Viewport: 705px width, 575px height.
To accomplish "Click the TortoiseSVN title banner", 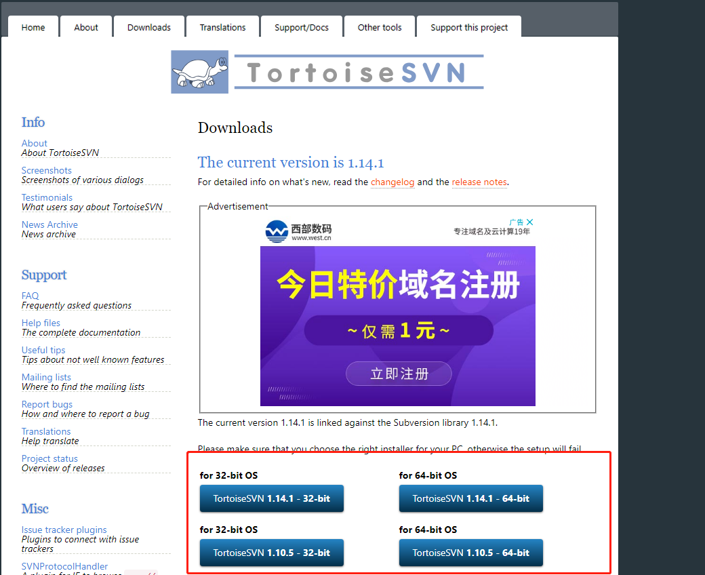I will click(x=359, y=72).
